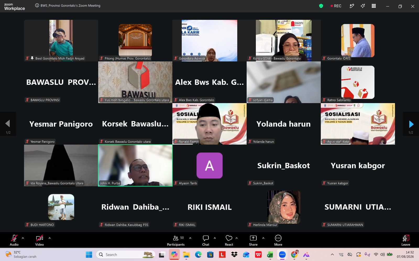The image size is (419, 261).
Task: Open Google Chrome from taskbar
Action: tap(294, 254)
